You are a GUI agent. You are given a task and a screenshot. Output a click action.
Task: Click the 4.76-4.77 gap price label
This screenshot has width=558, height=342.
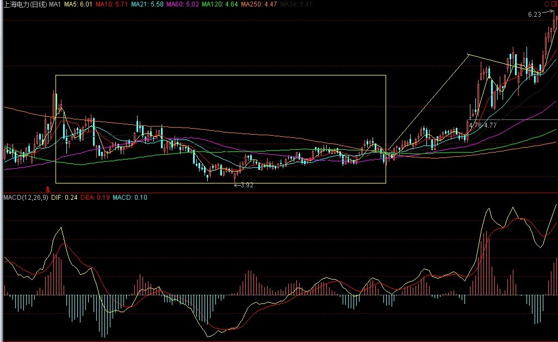[482, 125]
